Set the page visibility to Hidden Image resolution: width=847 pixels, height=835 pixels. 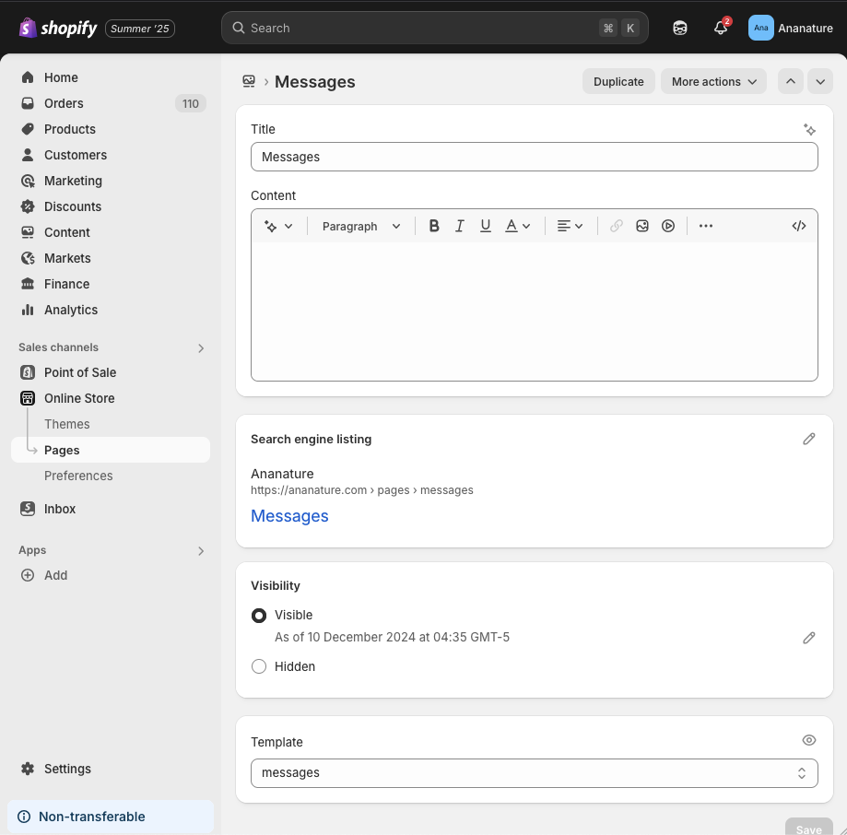(259, 666)
